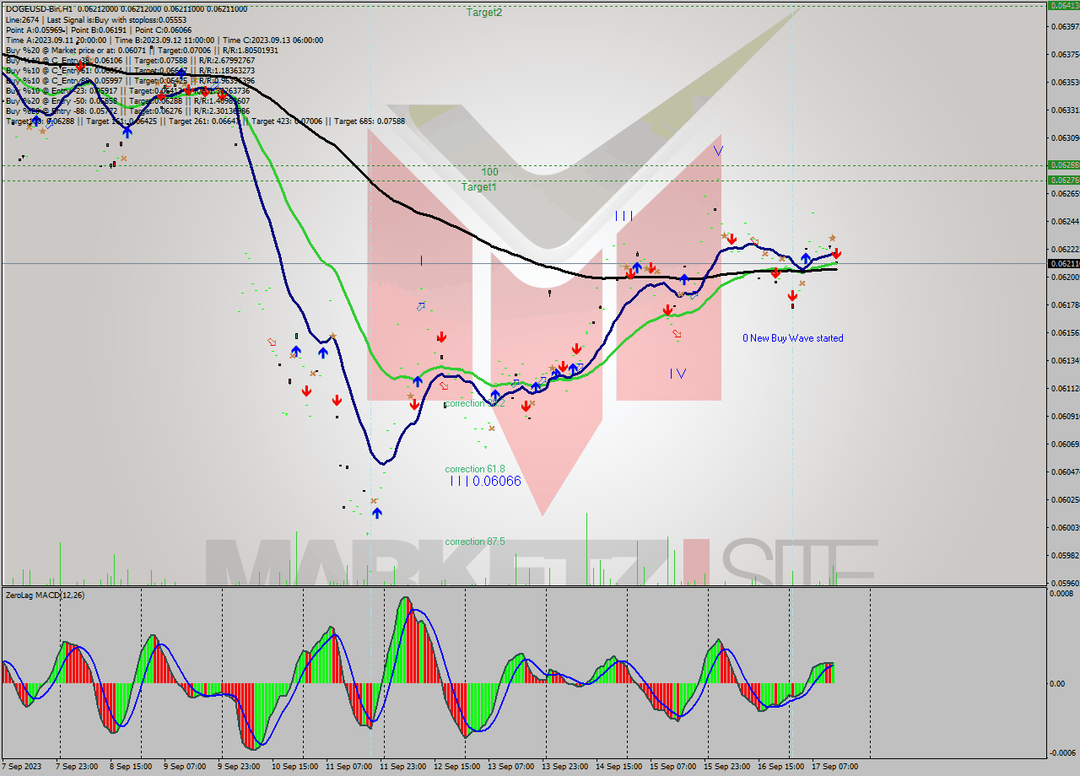Viewport: 1080px width, 776px height.
Task: Click the 'Buy %20 @ Entry -88' row
Action: (x=127, y=110)
